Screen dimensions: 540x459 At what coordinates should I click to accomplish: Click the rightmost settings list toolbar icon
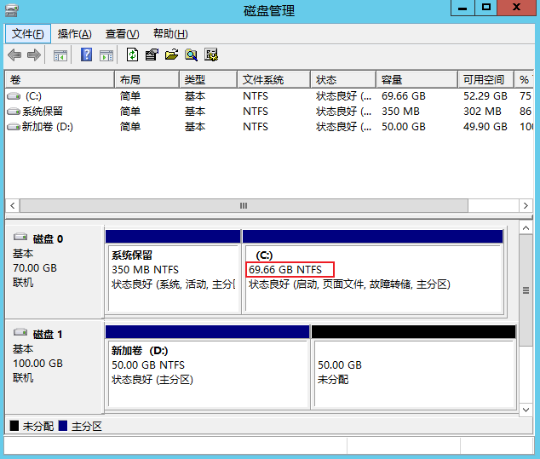tap(211, 55)
